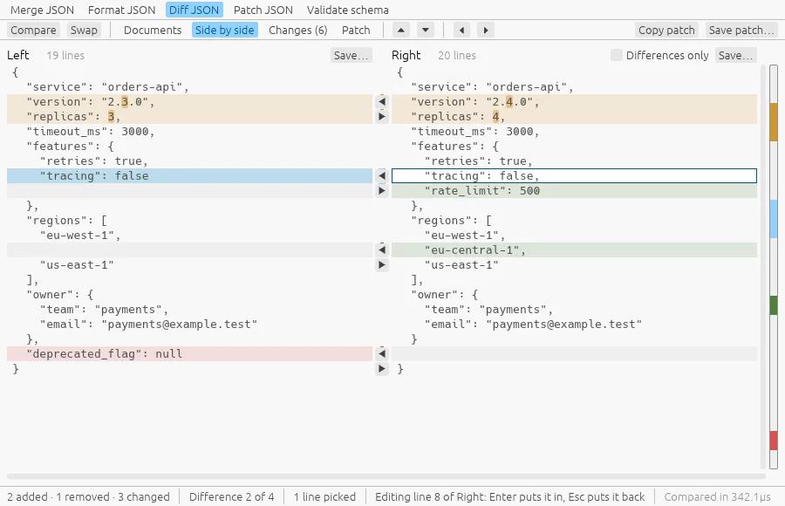Show the Patch view
Viewport: 785px width, 506px height.
(x=356, y=30)
